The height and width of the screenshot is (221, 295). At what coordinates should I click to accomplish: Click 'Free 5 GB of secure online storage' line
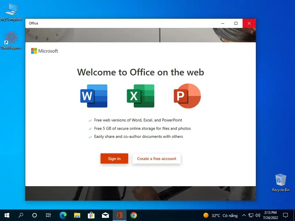[142, 128]
